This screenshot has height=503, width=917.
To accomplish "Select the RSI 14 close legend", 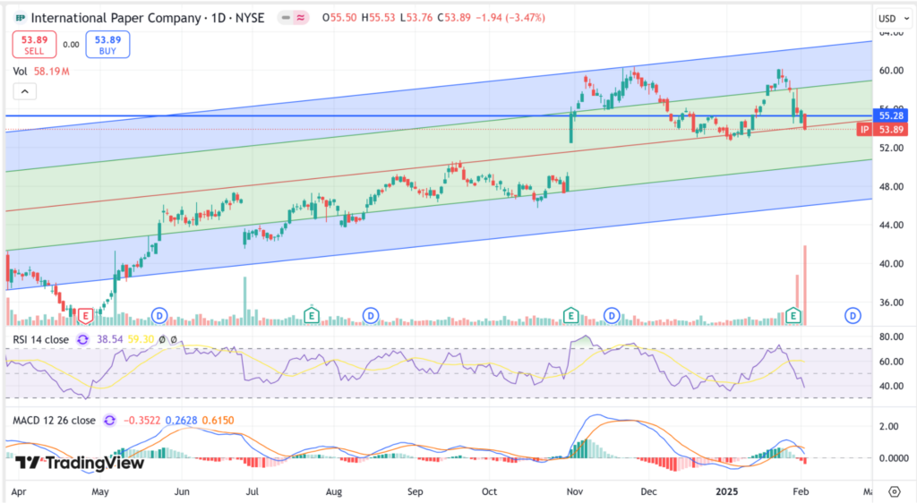I will (41, 339).
